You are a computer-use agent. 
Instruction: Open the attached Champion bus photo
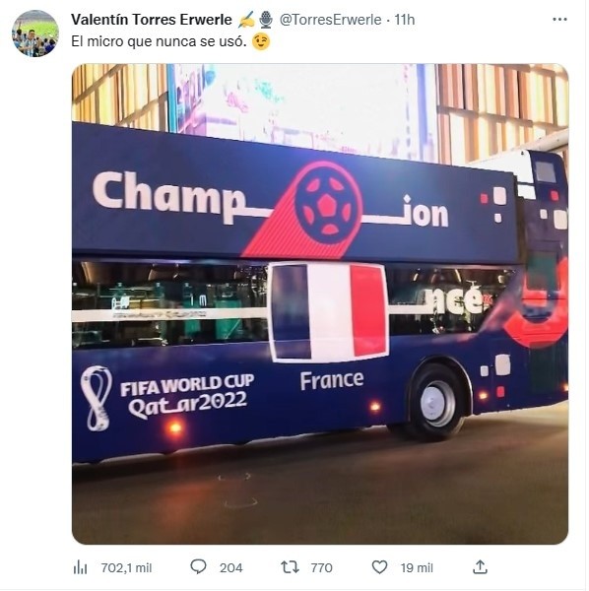pos(320,303)
